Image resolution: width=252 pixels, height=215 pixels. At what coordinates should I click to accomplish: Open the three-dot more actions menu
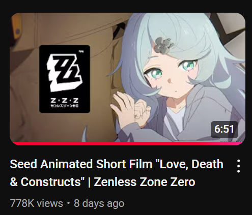click(238, 166)
